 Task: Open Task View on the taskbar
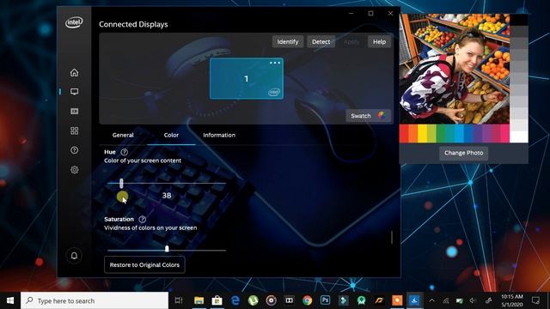179,300
